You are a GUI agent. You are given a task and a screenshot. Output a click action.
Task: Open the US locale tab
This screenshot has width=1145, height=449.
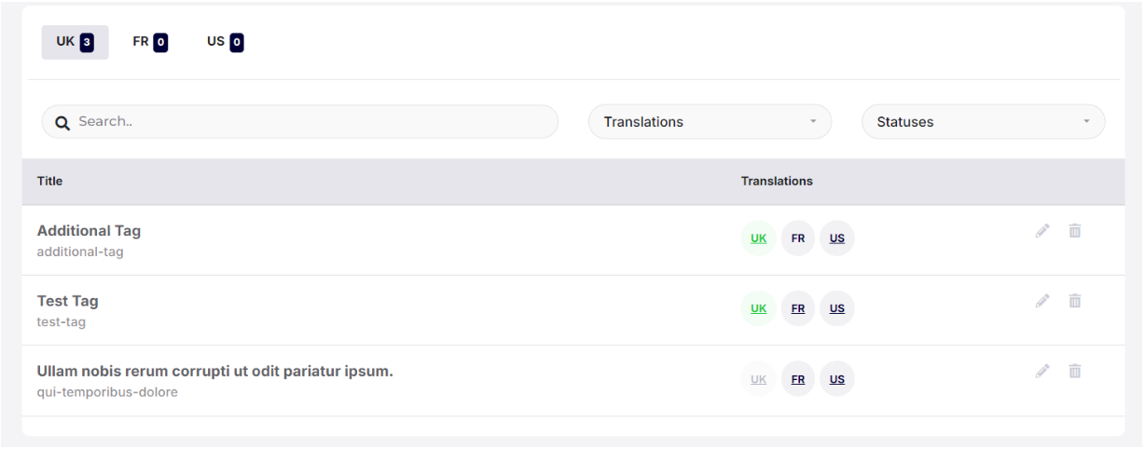225,42
